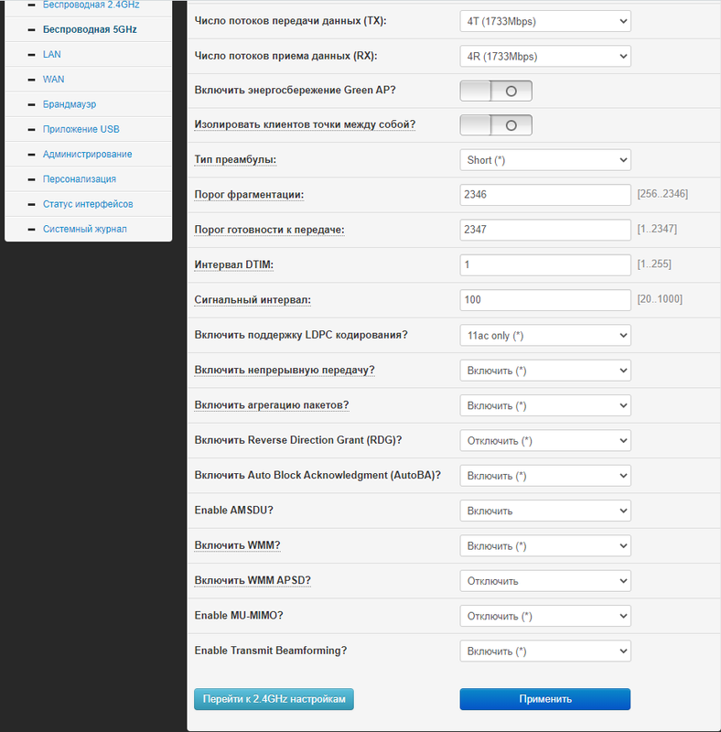Click the Интервал DTIM input field
The image size is (721, 732).
pos(545,264)
